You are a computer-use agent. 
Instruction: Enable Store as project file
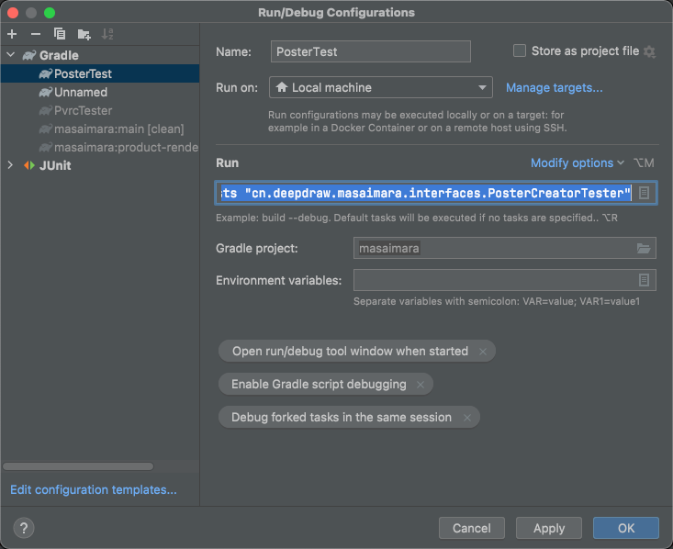pos(520,50)
